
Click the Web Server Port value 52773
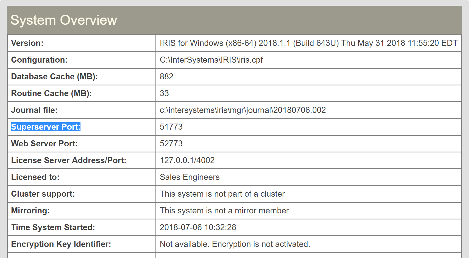[x=171, y=144]
